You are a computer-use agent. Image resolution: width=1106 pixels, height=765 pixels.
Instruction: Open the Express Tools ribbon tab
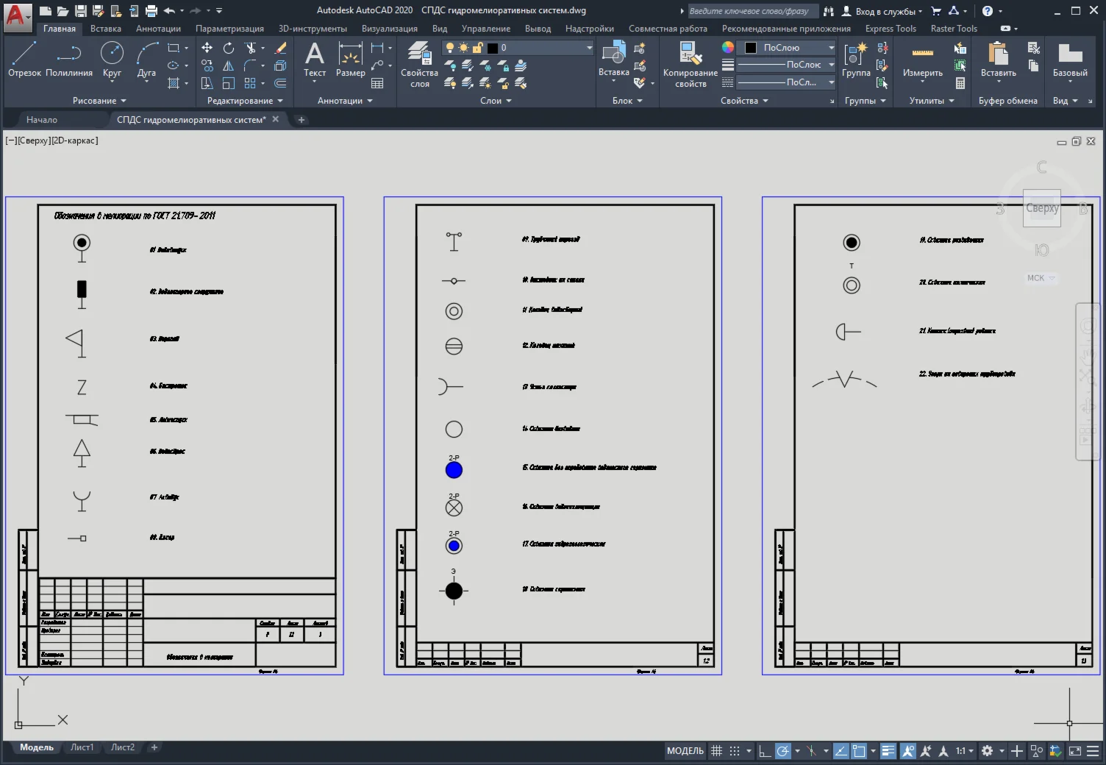click(x=891, y=29)
